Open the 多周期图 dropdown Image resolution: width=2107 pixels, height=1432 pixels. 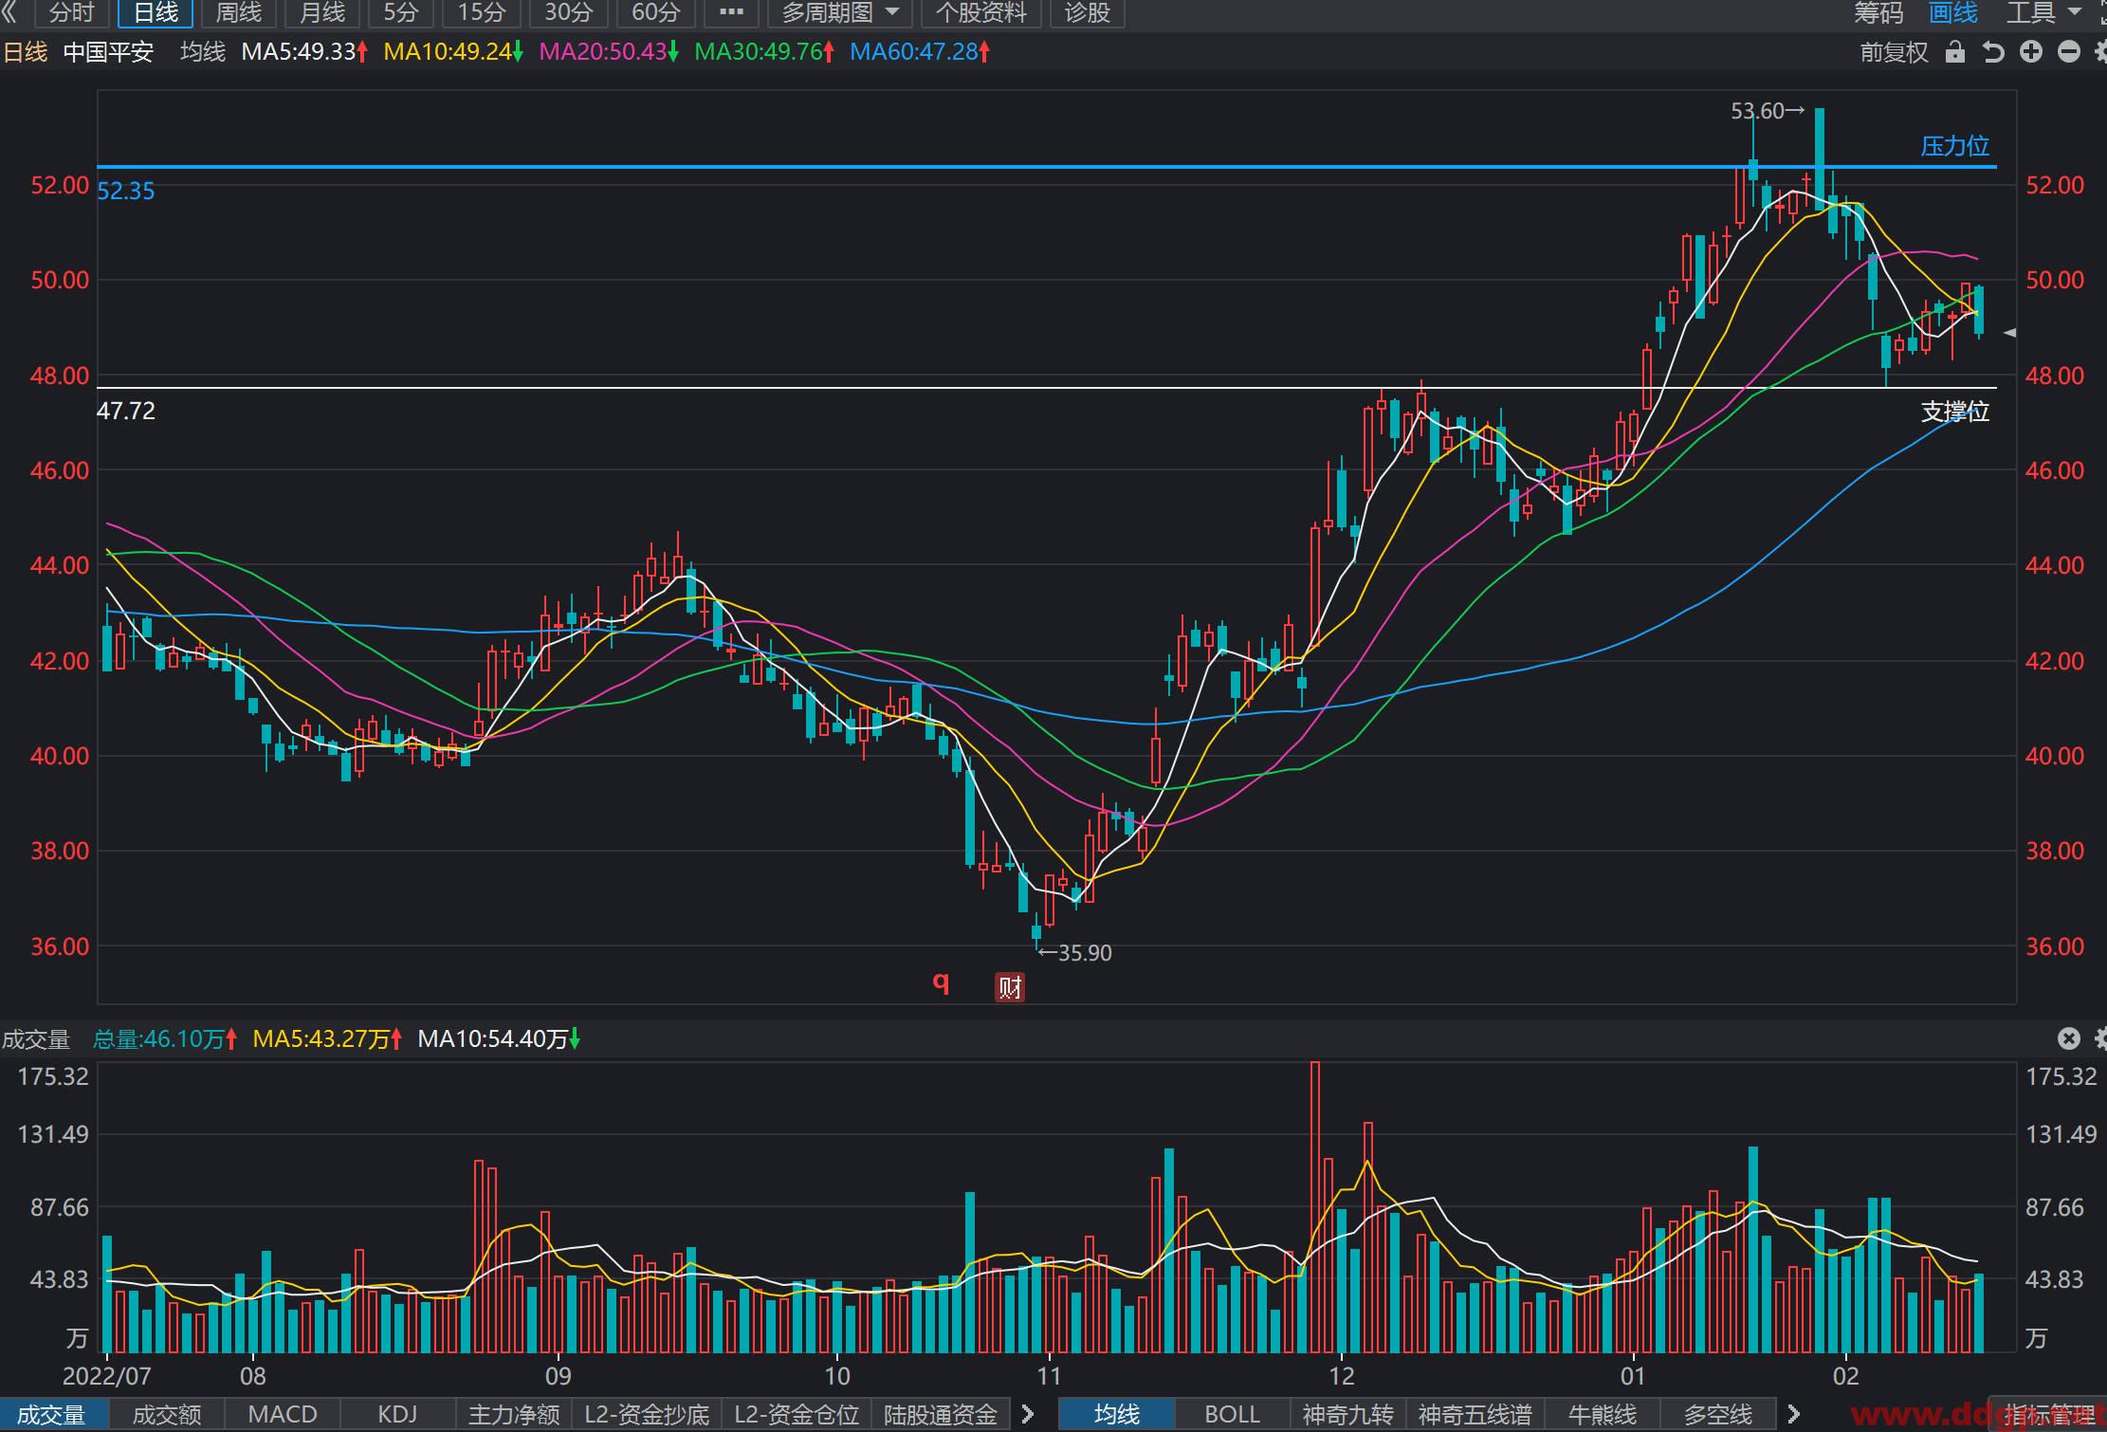coord(839,12)
